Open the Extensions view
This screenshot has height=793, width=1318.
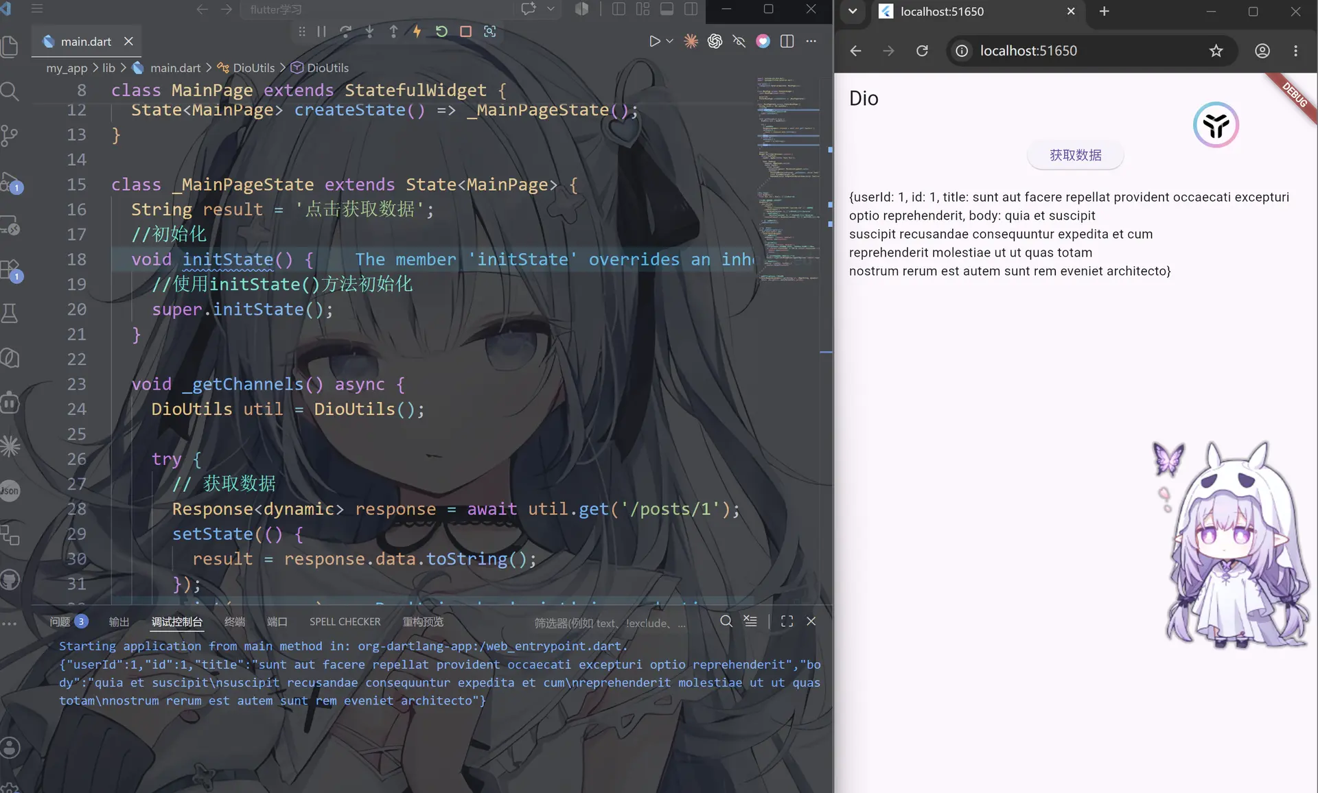[11, 270]
